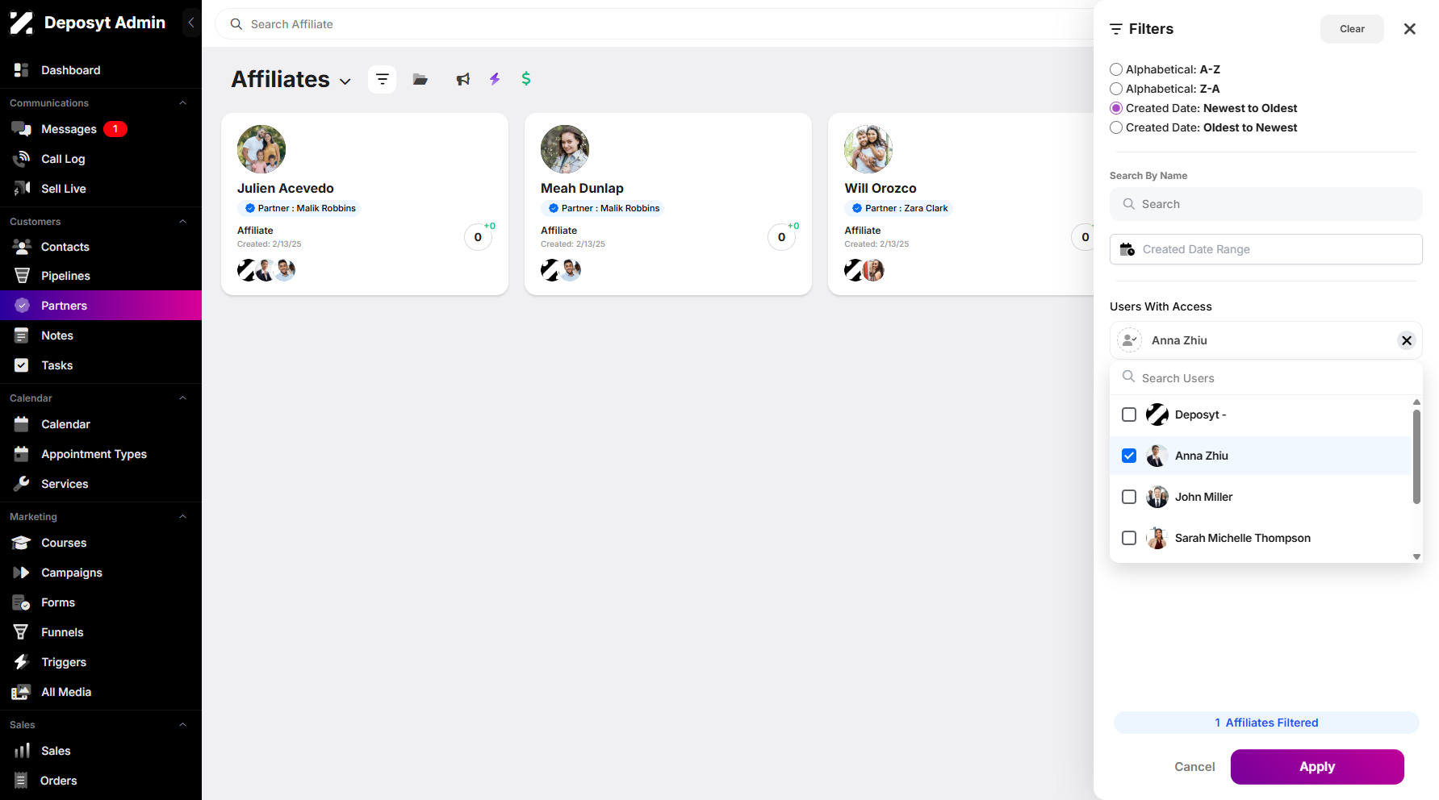Screen dimensions: 1439x800
Task: Collapse the Marketing section
Action: (x=183, y=517)
